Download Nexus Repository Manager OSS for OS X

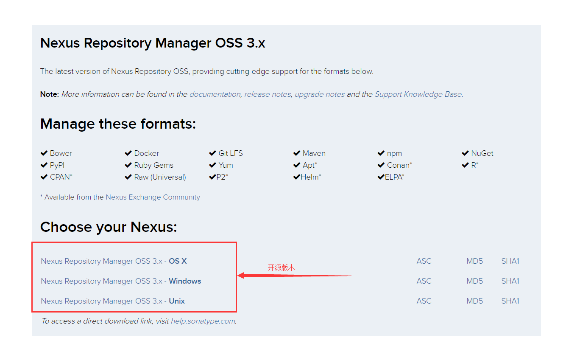click(x=114, y=261)
